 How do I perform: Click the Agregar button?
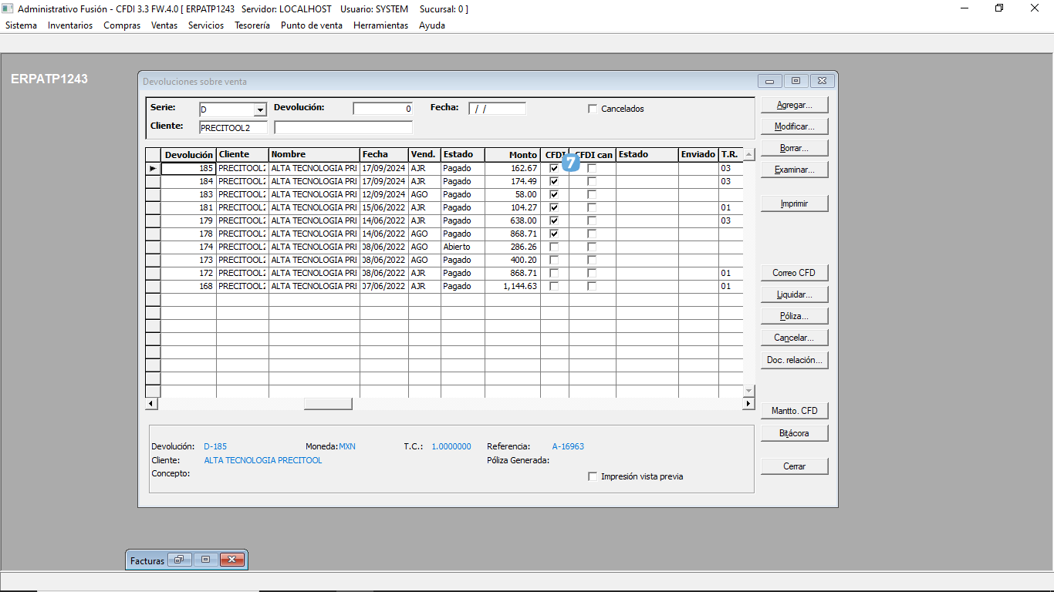[794, 104]
